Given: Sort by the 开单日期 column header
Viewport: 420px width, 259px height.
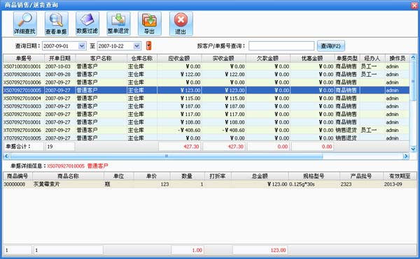Looking at the screenshot, I should (x=59, y=58).
